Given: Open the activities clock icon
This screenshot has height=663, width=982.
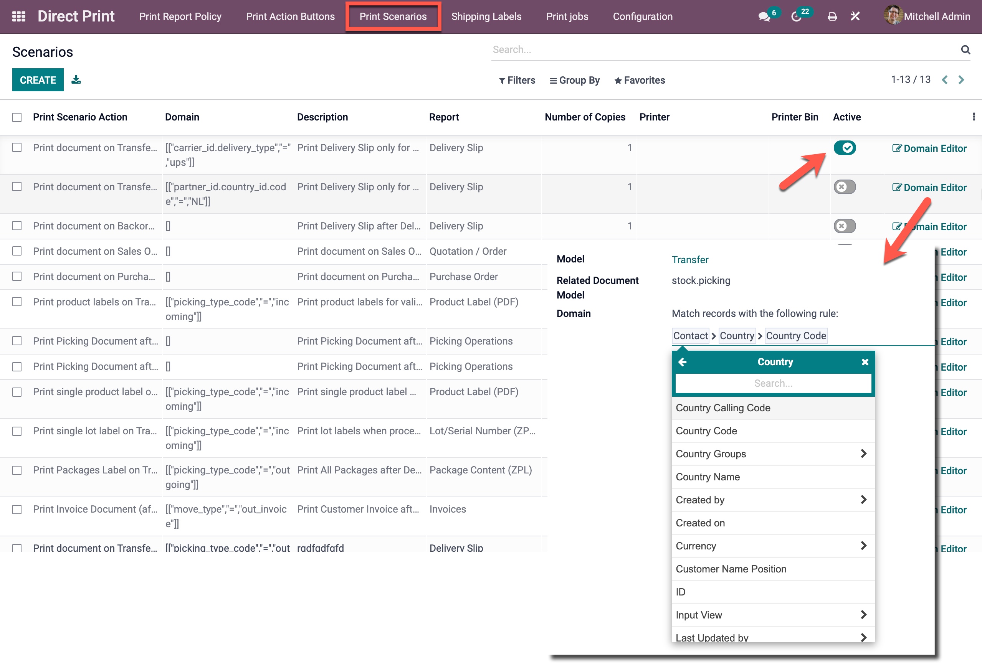Looking at the screenshot, I should 796,16.
